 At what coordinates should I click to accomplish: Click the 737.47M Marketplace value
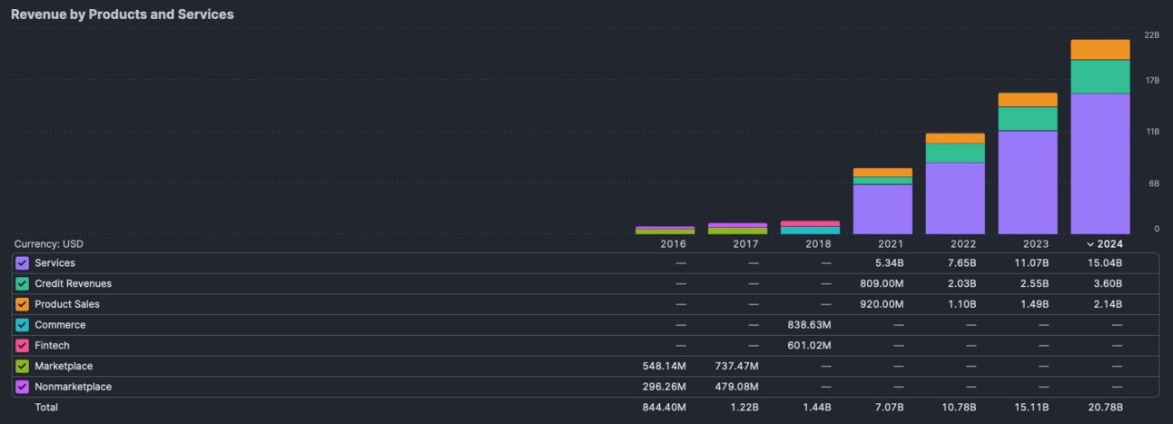[x=737, y=366]
